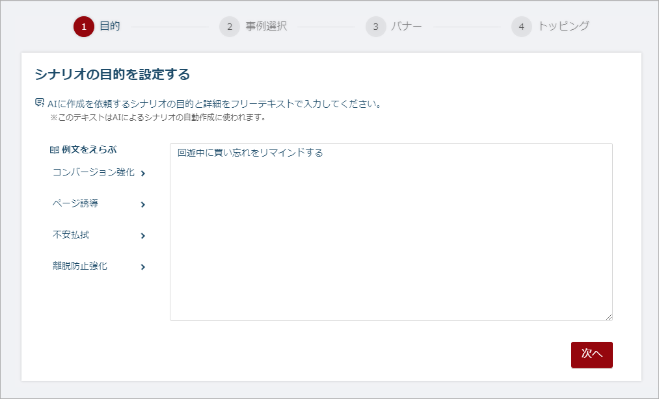
Task: Select the 目的 step label
Action: click(x=110, y=26)
